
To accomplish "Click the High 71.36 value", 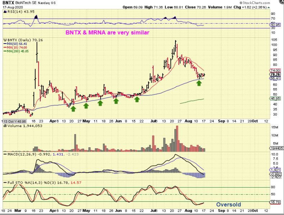I will (x=154, y=7).
